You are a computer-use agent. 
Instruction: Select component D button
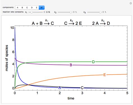(32, 8)
